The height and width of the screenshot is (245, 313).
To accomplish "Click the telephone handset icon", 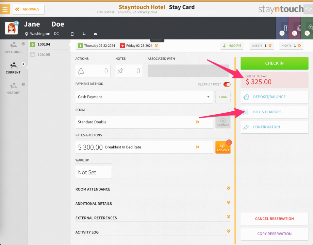I will point(84,34).
